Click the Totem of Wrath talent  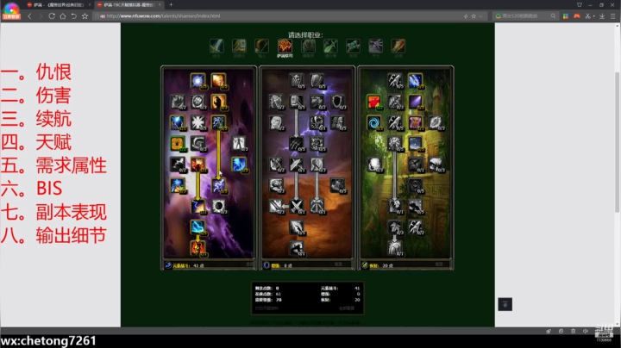click(198, 248)
